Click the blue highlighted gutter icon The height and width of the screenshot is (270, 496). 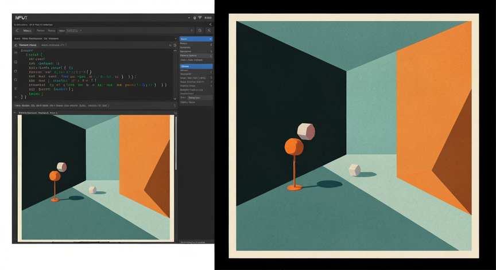(x=16, y=62)
